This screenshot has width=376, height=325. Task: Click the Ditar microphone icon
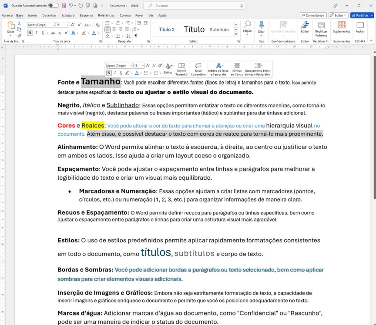point(261,25)
